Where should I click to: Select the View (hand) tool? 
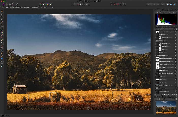(2, 11)
